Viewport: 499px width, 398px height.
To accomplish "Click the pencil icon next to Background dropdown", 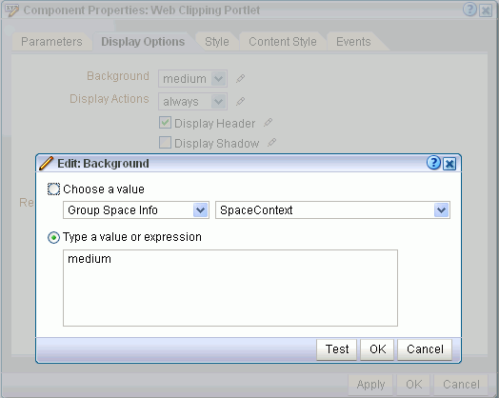I will point(241,79).
